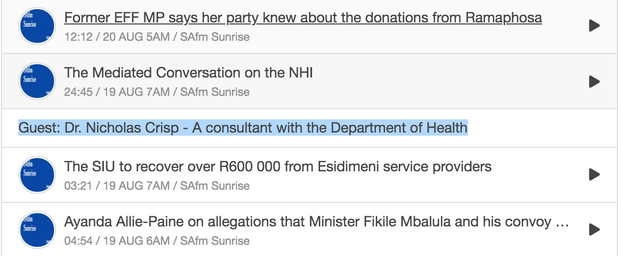Click SAfm Sunrise logo beside NHI episode

pyautogui.click(x=37, y=81)
